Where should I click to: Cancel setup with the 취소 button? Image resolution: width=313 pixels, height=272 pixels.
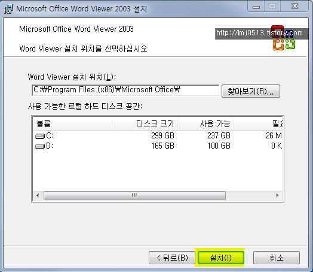(x=277, y=258)
